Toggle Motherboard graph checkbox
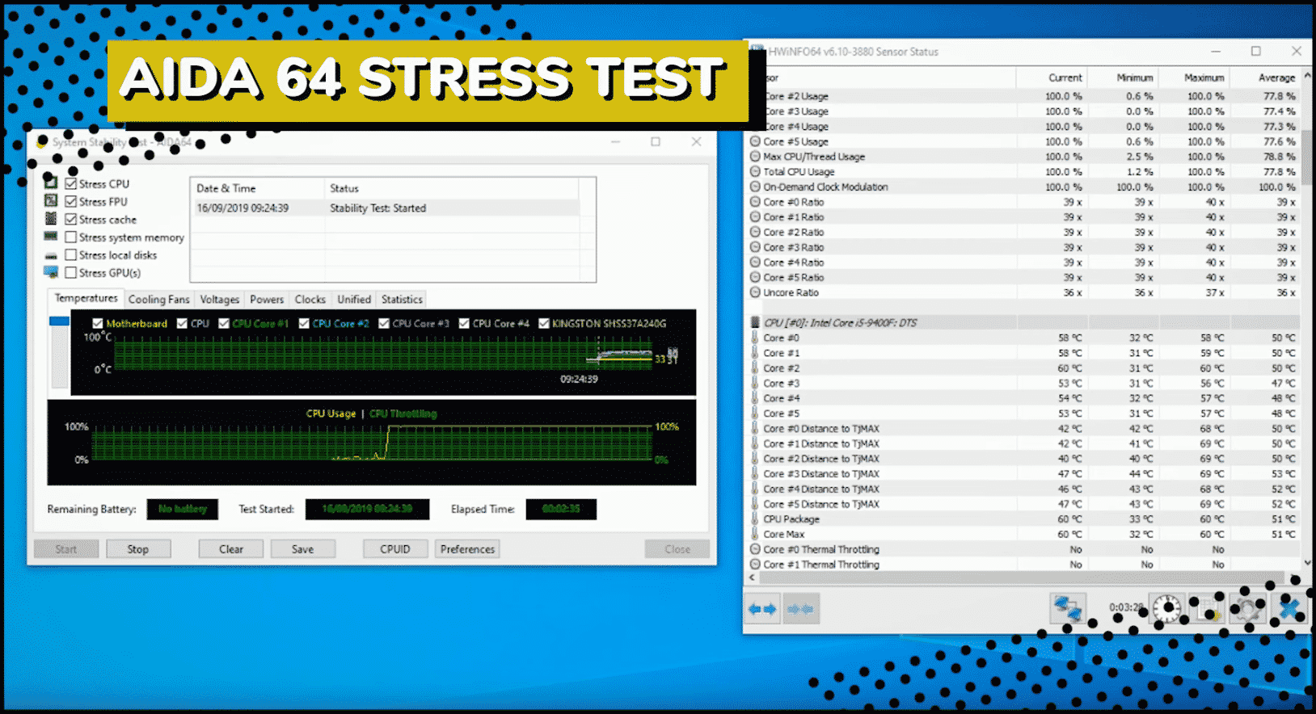Image resolution: width=1316 pixels, height=714 pixels. (x=98, y=323)
